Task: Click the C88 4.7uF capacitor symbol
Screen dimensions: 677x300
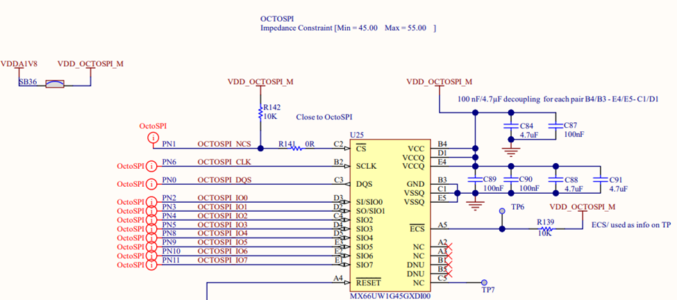Action: (x=555, y=180)
